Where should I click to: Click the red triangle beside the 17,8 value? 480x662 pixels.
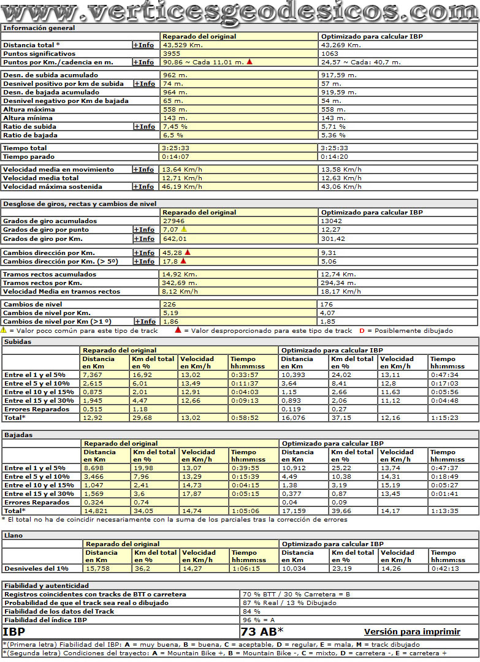click(x=183, y=261)
